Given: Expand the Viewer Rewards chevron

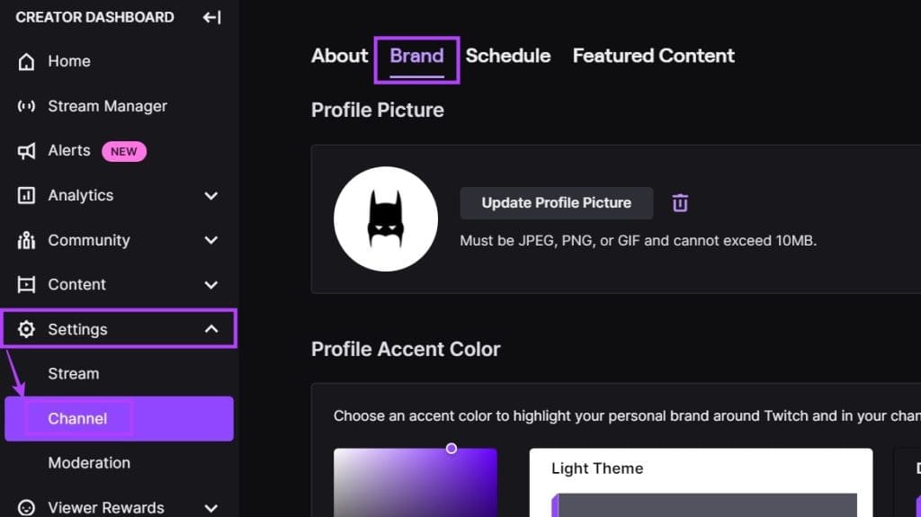Looking at the screenshot, I should coord(211,508).
